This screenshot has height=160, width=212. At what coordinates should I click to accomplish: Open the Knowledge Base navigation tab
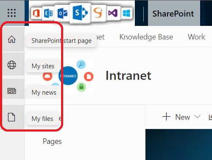(x=146, y=37)
